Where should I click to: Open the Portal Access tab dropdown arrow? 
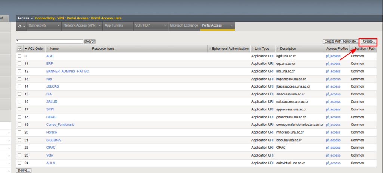232,26
